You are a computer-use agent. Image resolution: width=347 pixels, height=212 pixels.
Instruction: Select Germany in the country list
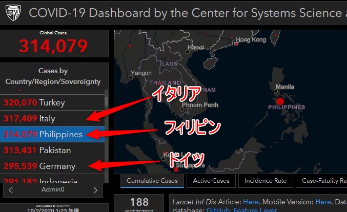click(x=52, y=166)
